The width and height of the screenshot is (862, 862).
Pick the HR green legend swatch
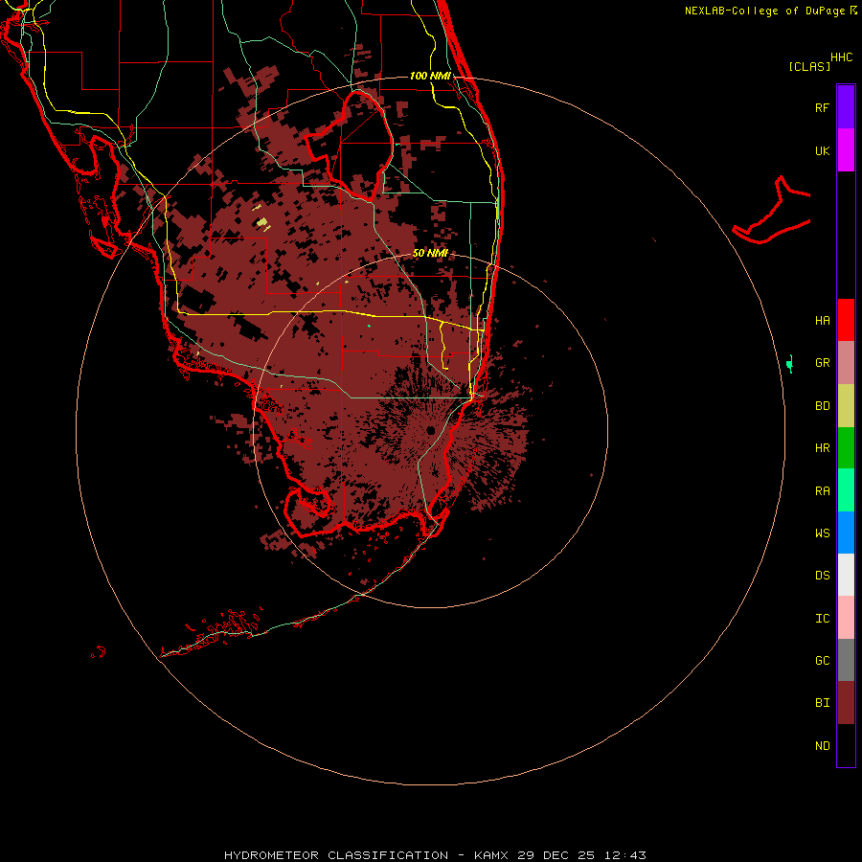tap(846, 447)
